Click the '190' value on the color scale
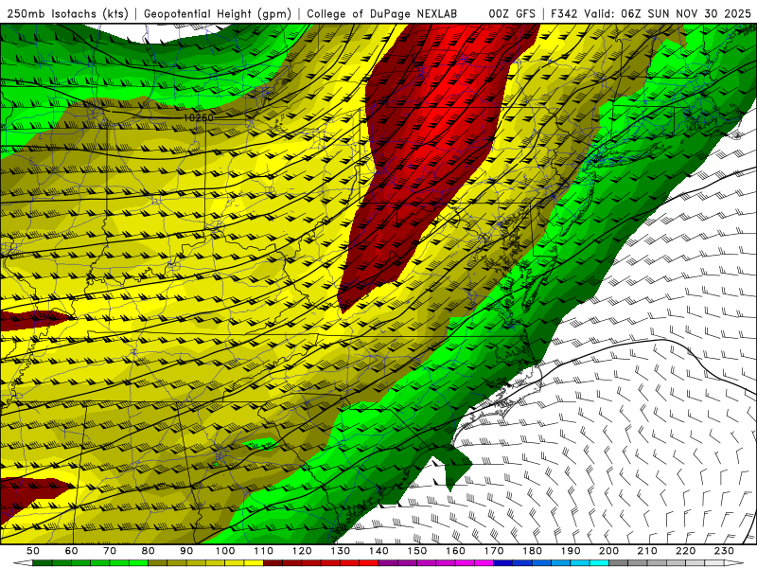757x568 pixels. [571, 551]
